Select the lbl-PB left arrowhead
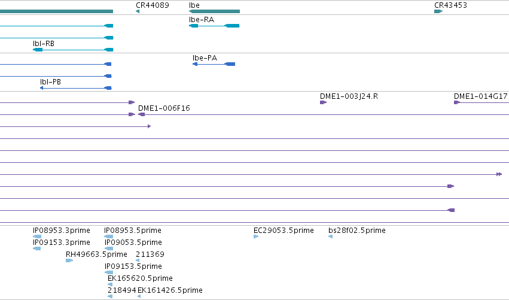The width and height of the screenshot is (509, 300). (41, 88)
